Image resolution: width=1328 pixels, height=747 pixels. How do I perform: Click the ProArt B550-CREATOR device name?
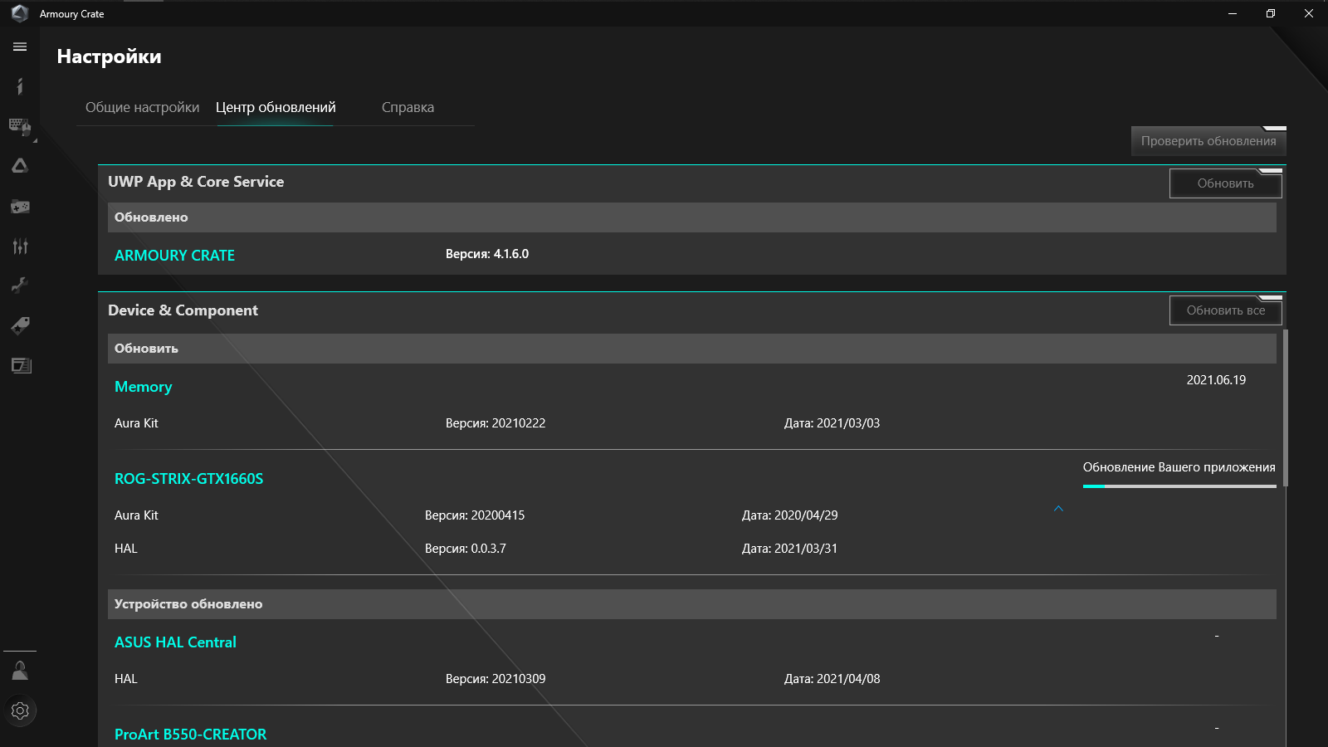190,735
